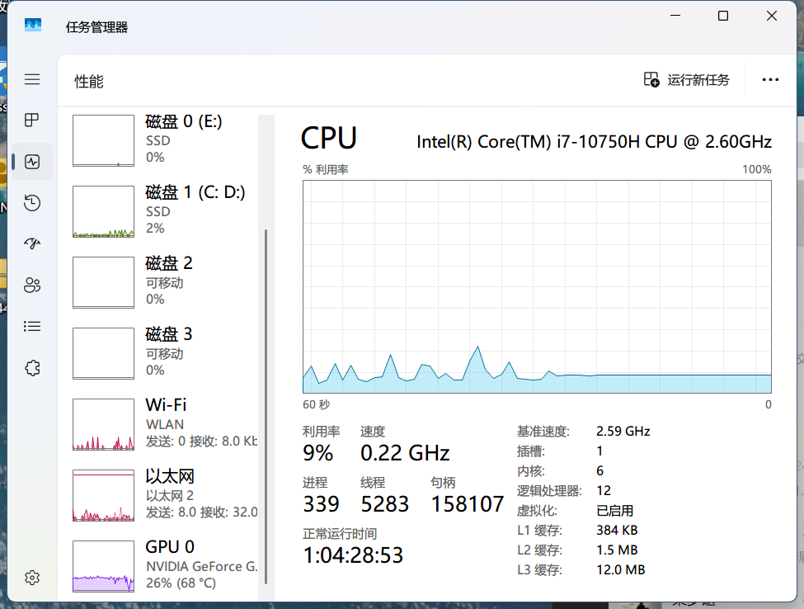Viewport: 804px width, 609px height.
Task: Select the Wi-Fi WLAN performance item
Action: 163,424
